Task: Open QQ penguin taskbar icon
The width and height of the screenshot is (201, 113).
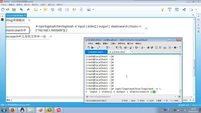Action: [x=22, y=110]
